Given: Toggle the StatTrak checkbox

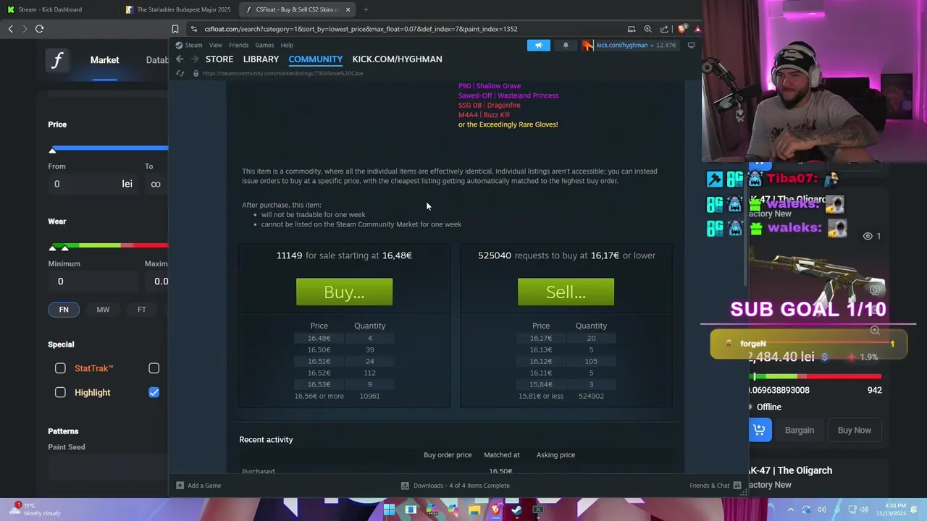Looking at the screenshot, I should point(60,368).
